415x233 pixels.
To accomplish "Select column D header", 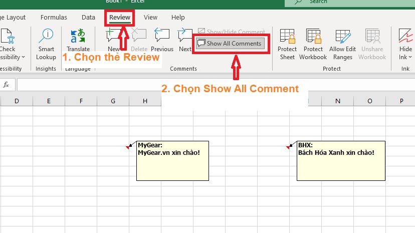I will 17,101.
